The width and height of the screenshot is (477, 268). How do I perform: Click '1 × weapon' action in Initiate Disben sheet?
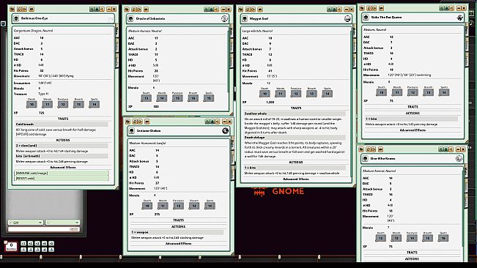click(x=177, y=232)
